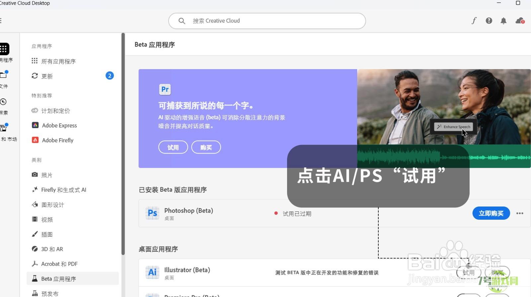Open the help question mark icon
The image size is (531, 297).
(x=489, y=21)
